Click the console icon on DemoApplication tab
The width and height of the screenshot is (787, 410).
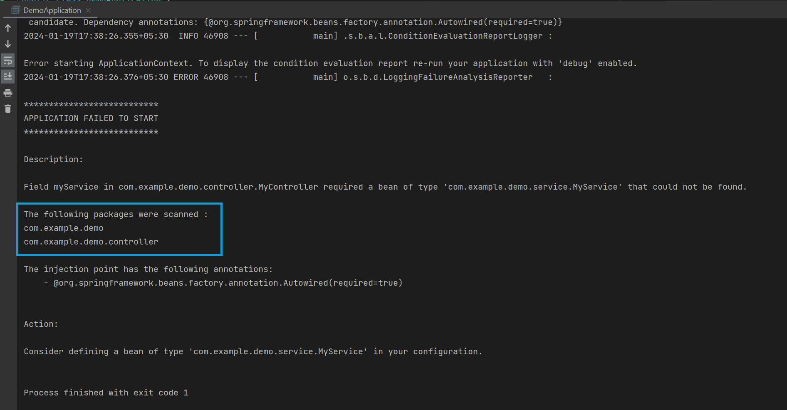(x=15, y=10)
